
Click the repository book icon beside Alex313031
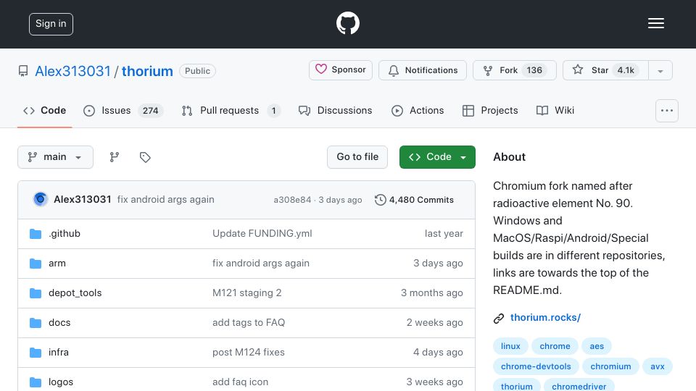pyautogui.click(x=23, y=71)
